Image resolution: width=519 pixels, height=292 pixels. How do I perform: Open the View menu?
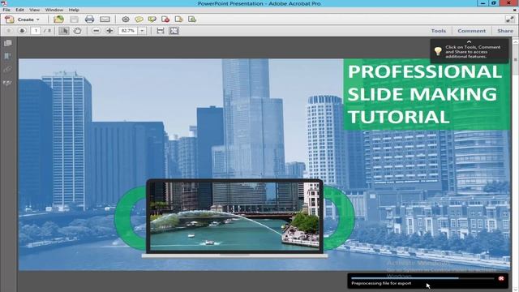34,10
